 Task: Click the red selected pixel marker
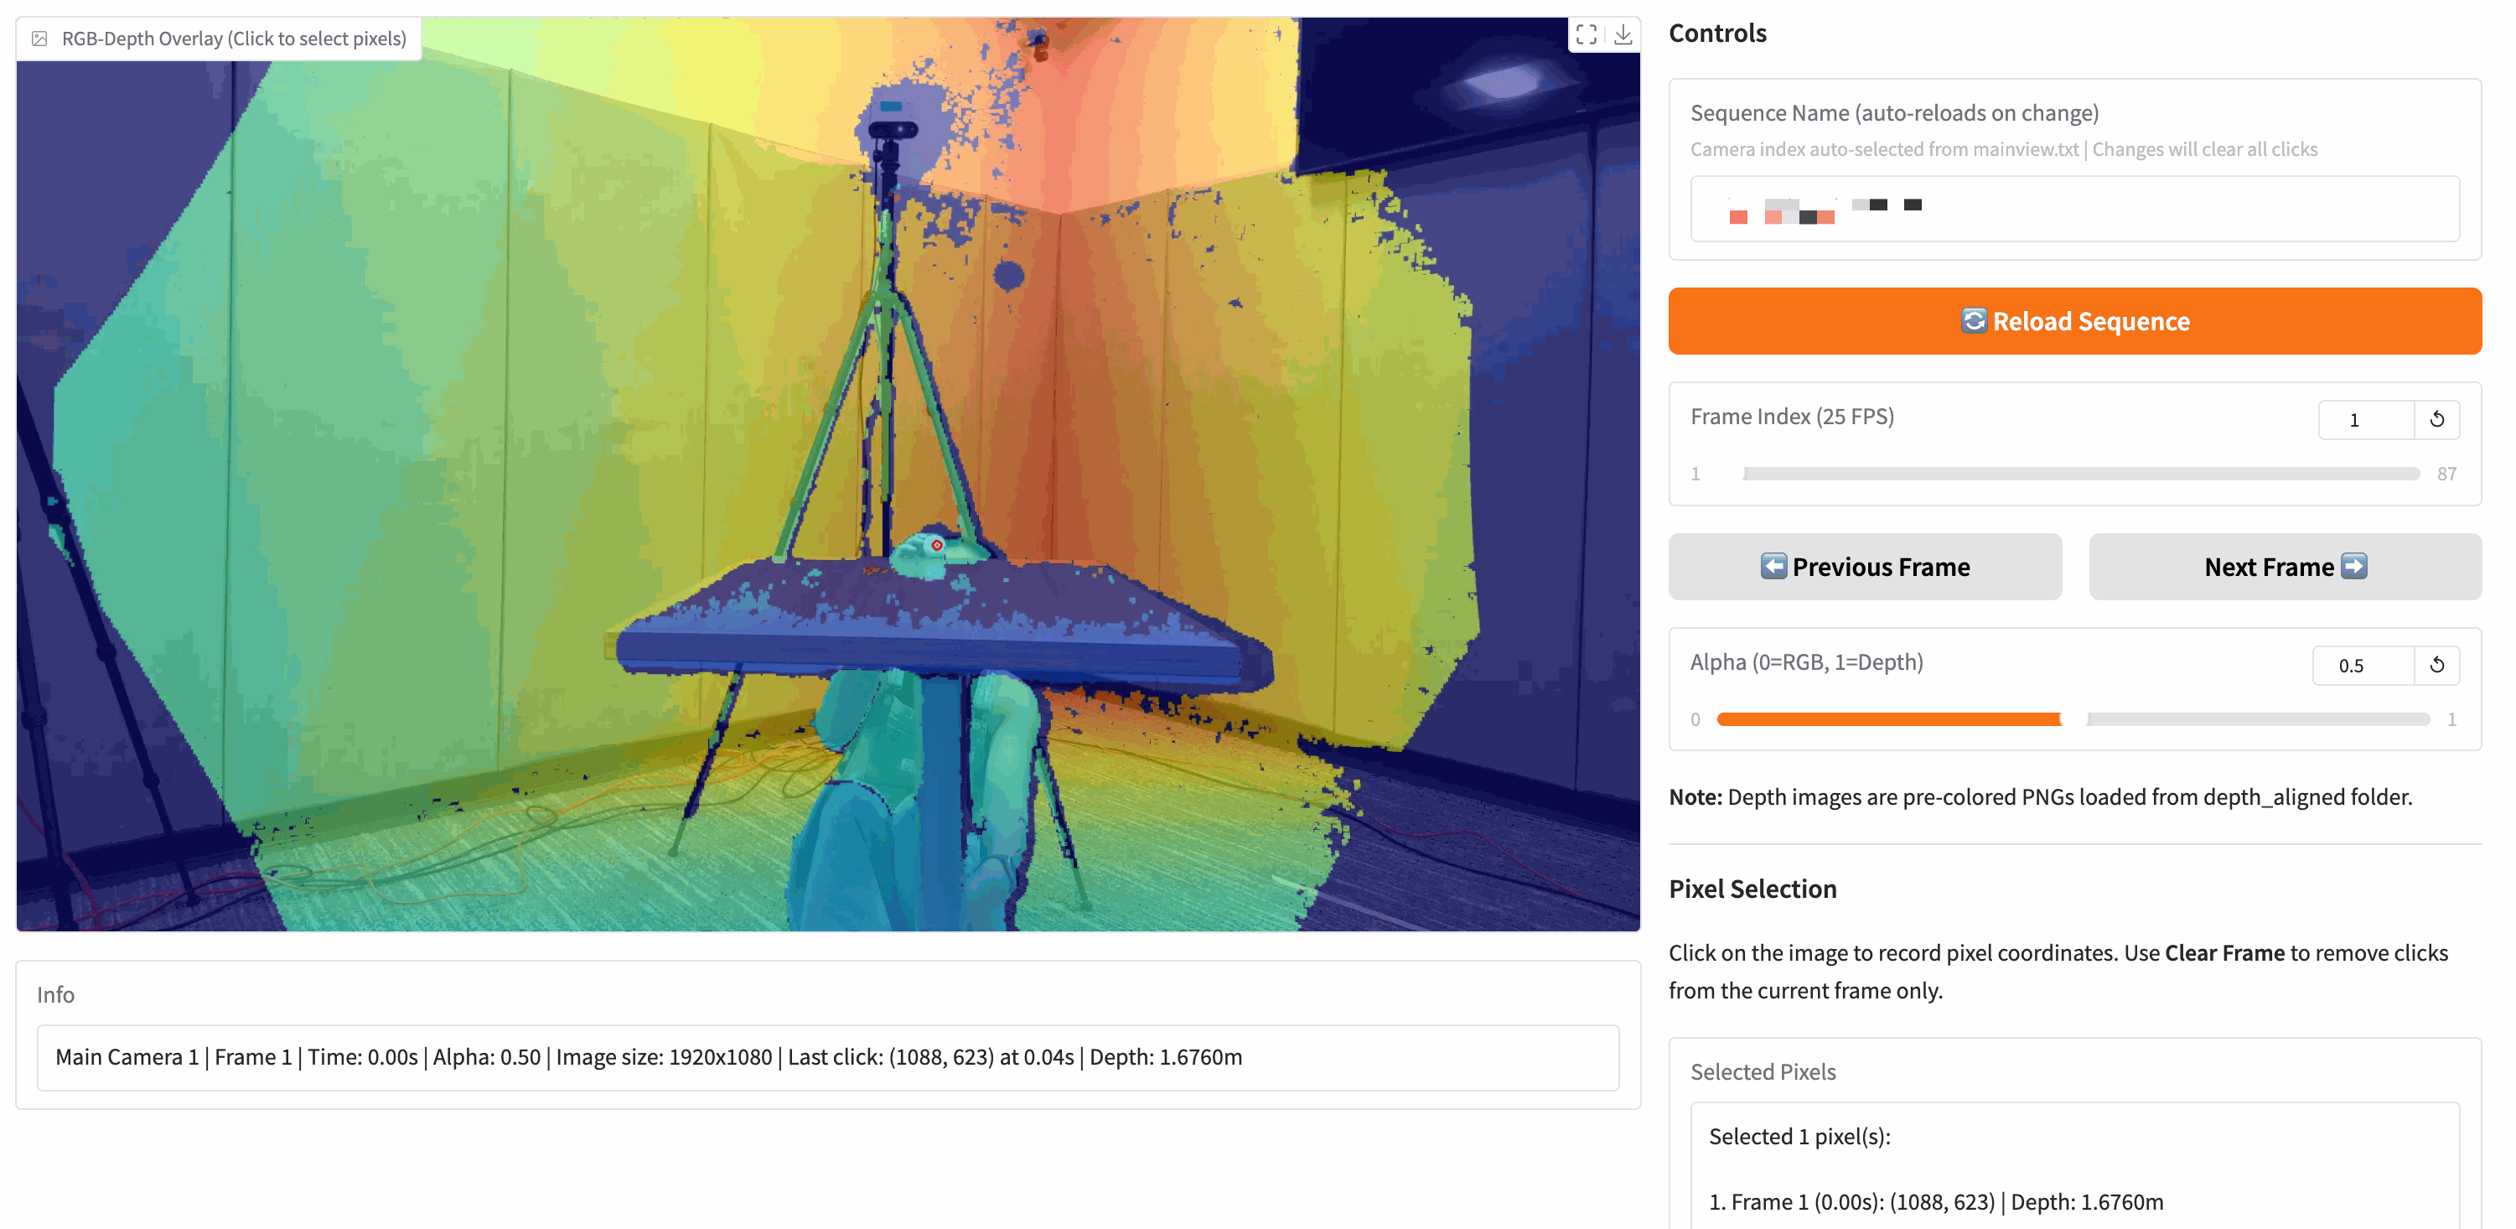click(x=937, y=545)
